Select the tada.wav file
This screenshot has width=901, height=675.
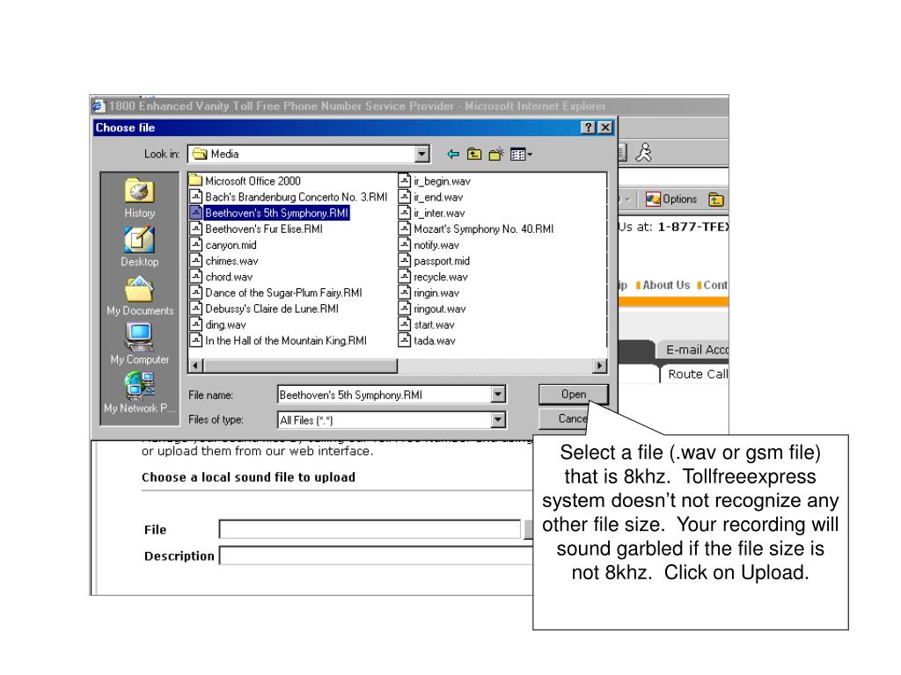tap(427, 341)
